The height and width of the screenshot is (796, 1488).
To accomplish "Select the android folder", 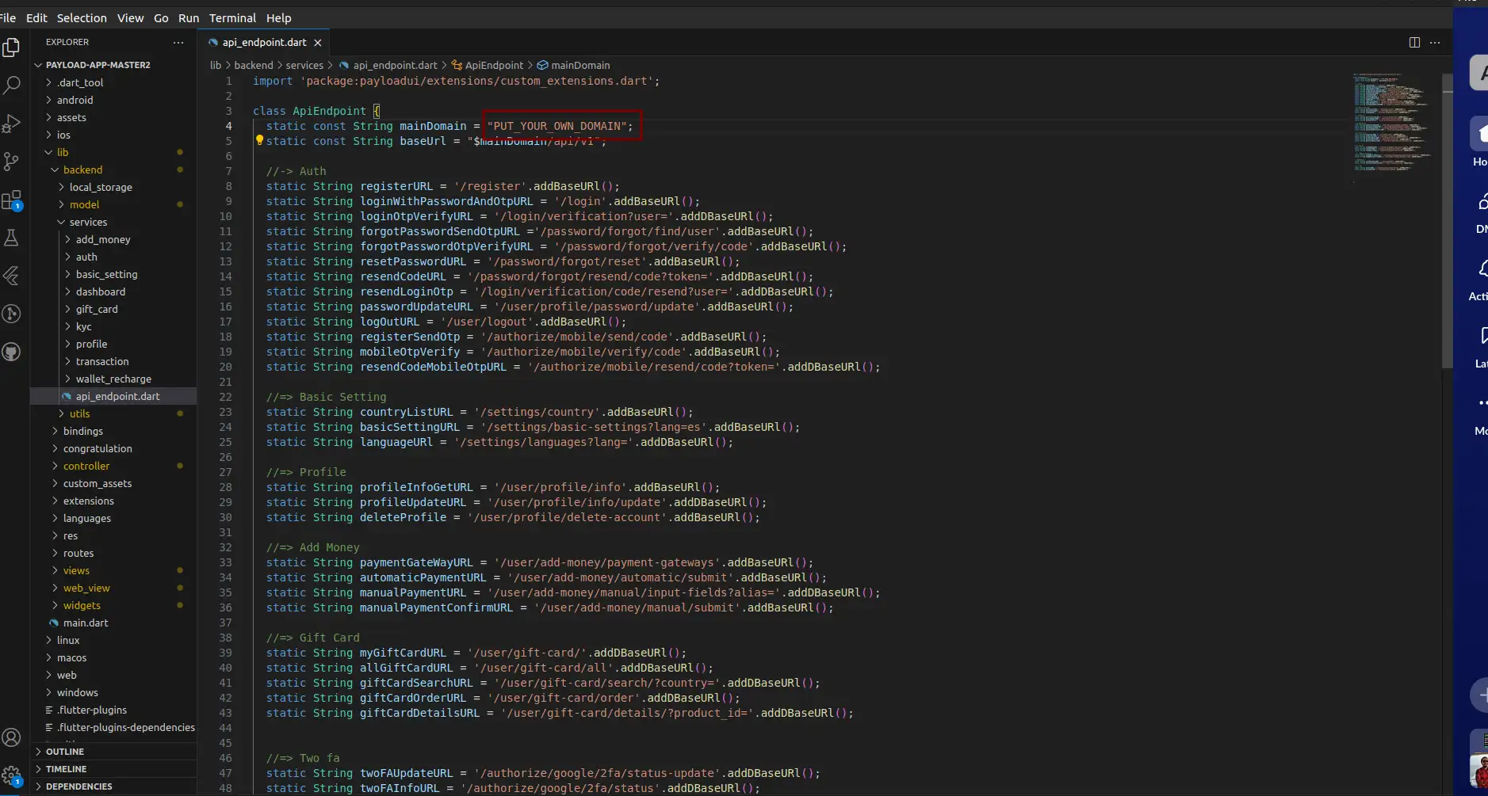I will pyautogui.click(x=75, y=100).
